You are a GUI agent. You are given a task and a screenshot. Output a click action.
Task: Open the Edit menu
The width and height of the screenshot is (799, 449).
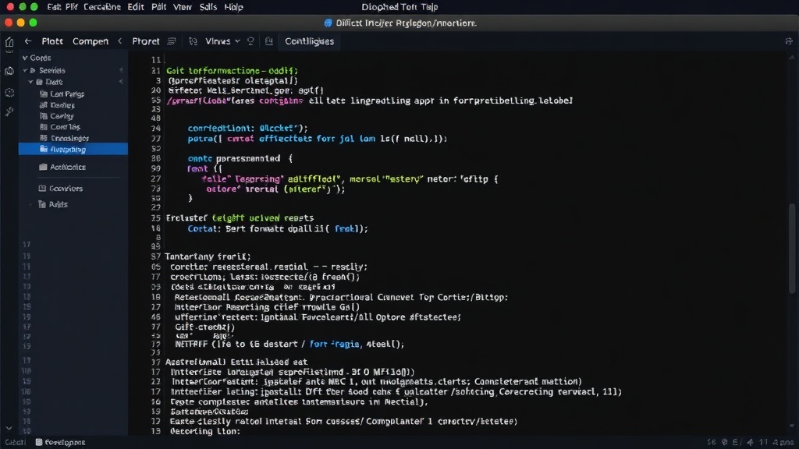click(x=136, y=7)
